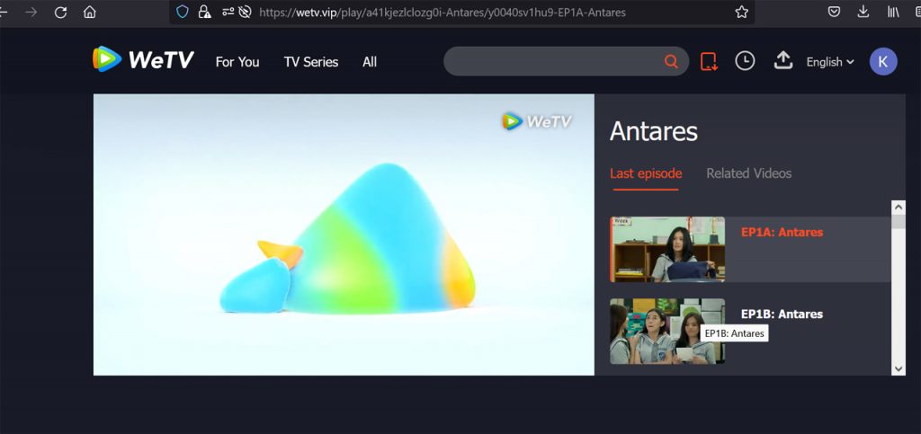Open the Pocket save icon
The image size is (921, 434).
click(834, 12)
